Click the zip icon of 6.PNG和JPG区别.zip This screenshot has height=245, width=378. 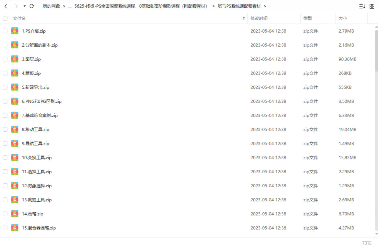[x=15, y=101]
